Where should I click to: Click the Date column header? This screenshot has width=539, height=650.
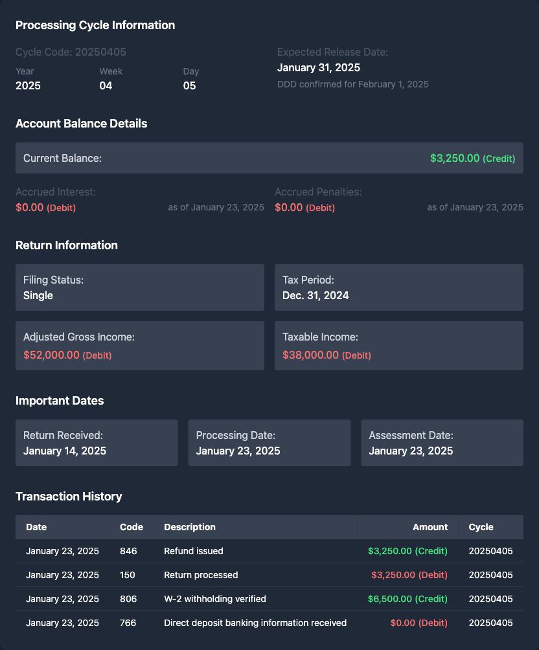[x=36, y=527]
